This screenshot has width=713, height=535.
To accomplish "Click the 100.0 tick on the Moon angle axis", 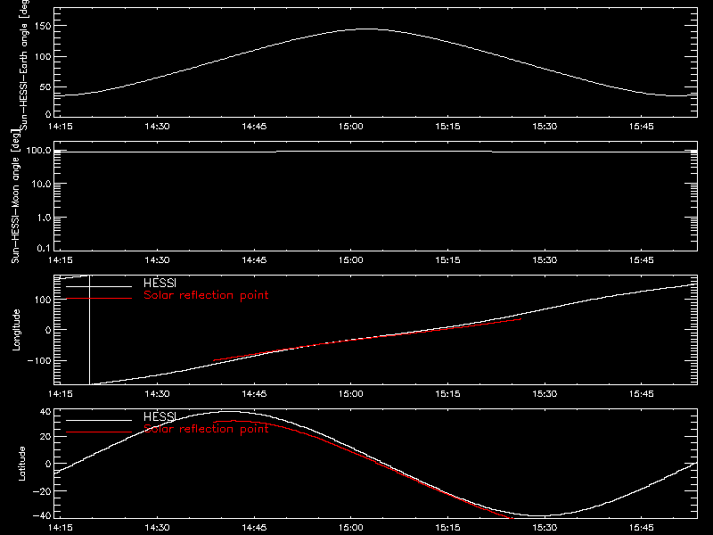I will coord(38,150).
